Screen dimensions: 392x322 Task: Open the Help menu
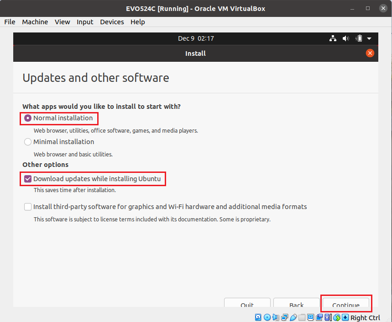click(x=138, y=22)
